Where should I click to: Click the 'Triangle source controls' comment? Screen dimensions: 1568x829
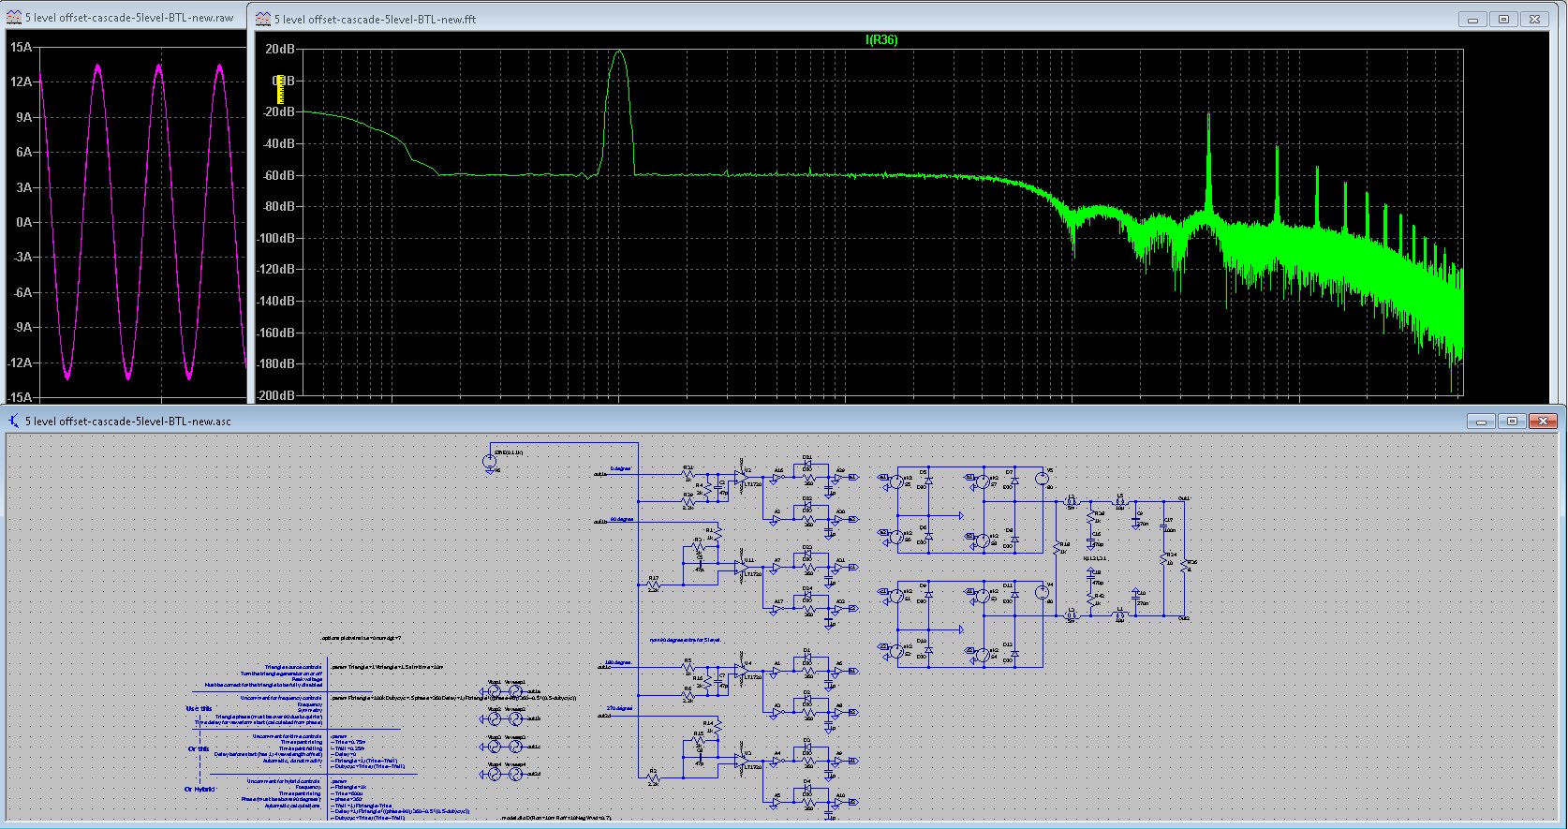click(x=293, y=666)
